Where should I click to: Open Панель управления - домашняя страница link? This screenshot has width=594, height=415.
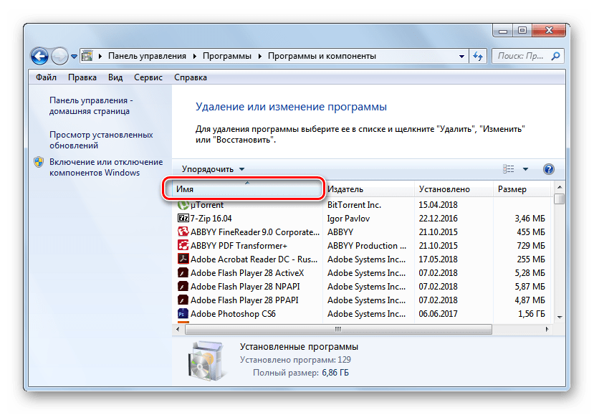tap(91, 106)
